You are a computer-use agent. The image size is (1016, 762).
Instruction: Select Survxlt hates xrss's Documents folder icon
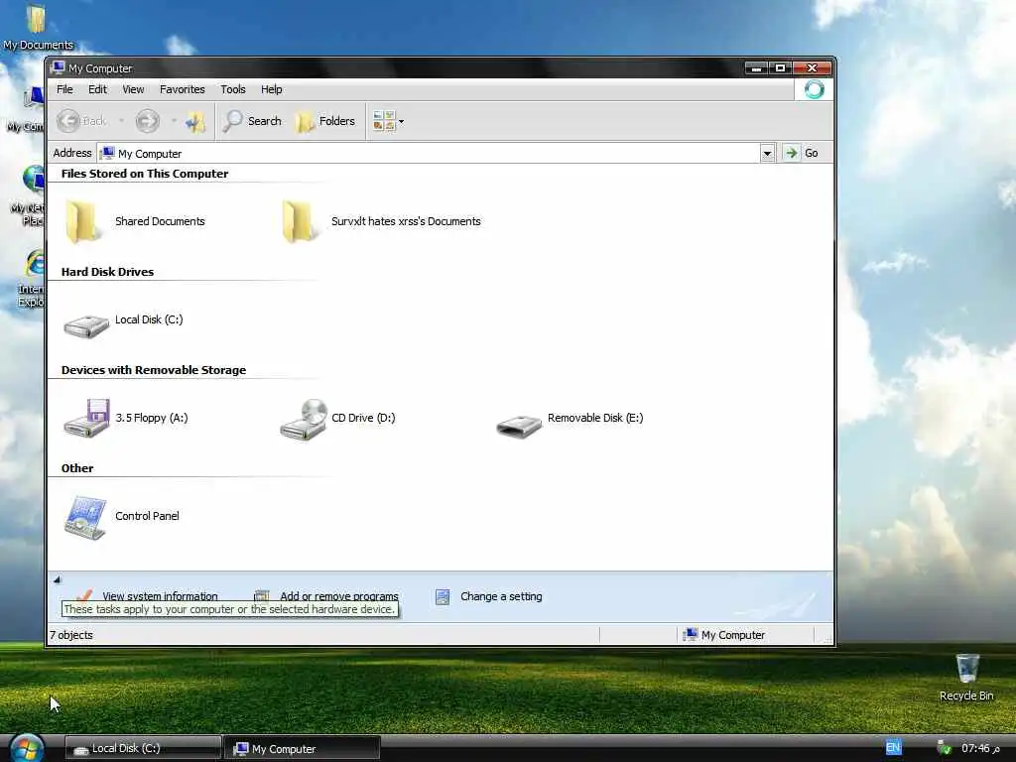pos(300,221)
